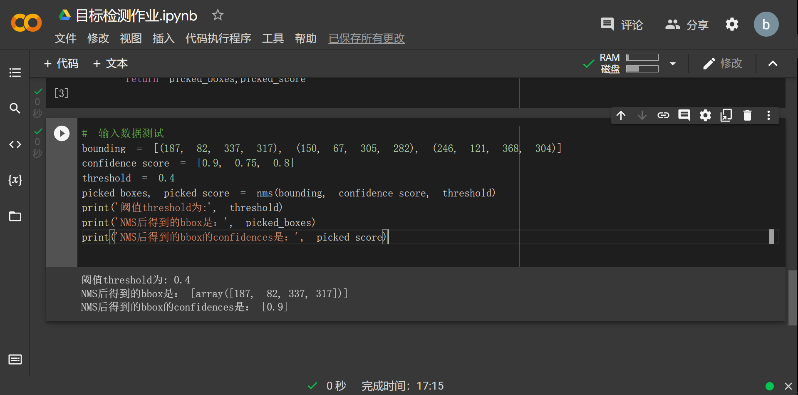Viewport: 798px width, 395px height.
Task: Open more cell actions menu
Action: [768, 115]
